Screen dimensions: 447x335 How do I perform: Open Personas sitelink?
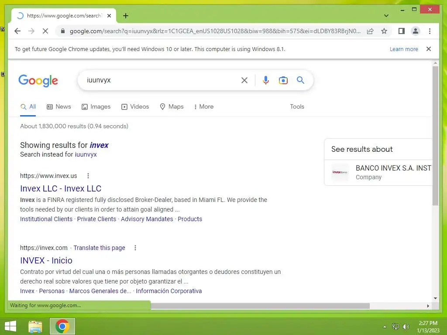point(52,291)
